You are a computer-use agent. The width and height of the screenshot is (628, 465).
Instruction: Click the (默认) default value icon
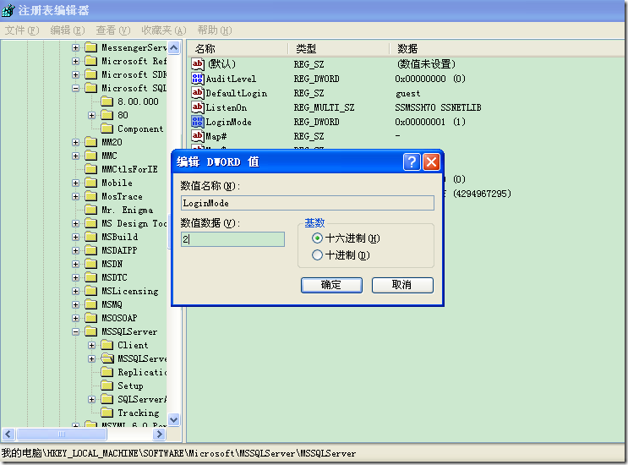198,64
